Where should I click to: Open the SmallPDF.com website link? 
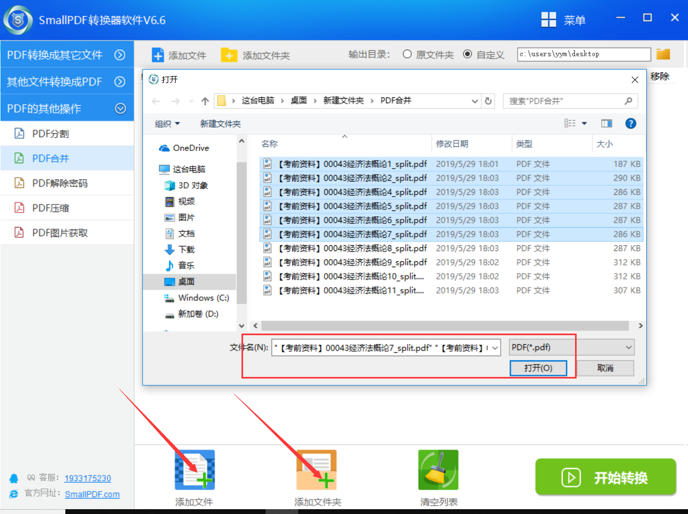click(x=92, y=494)
